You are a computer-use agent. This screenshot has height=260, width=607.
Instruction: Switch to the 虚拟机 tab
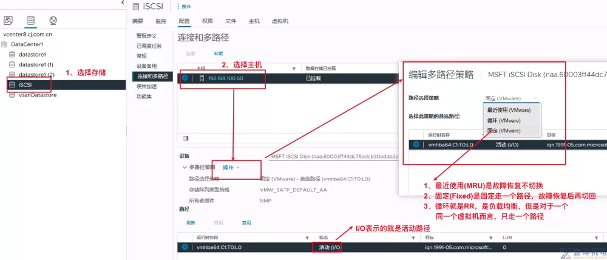pos(280,21)
